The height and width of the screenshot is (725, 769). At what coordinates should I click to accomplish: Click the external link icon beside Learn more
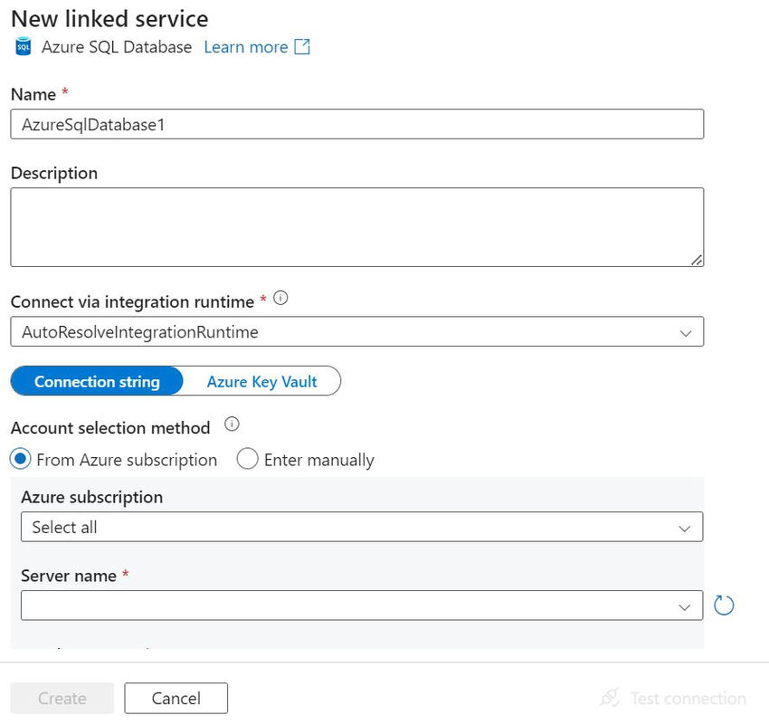click(x=302, y=47)
